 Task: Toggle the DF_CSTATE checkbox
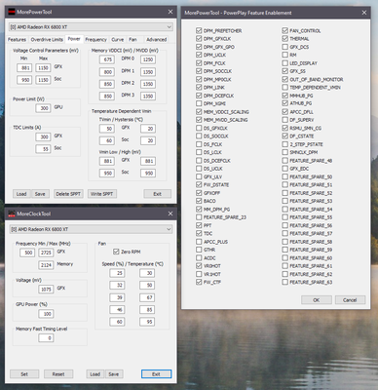pyautogui.click(x=285, y=136)
